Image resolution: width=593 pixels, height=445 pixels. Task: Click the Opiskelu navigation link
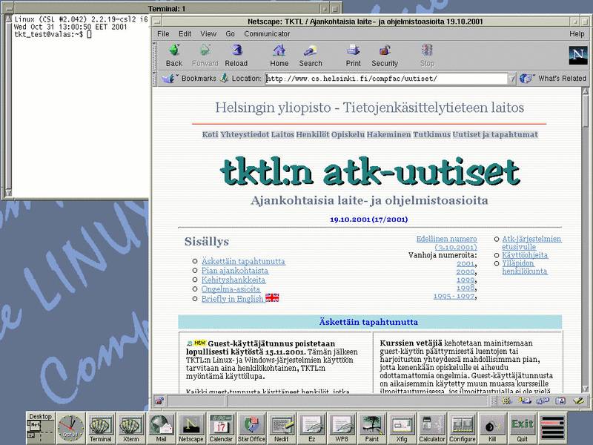tap(348, 134)
